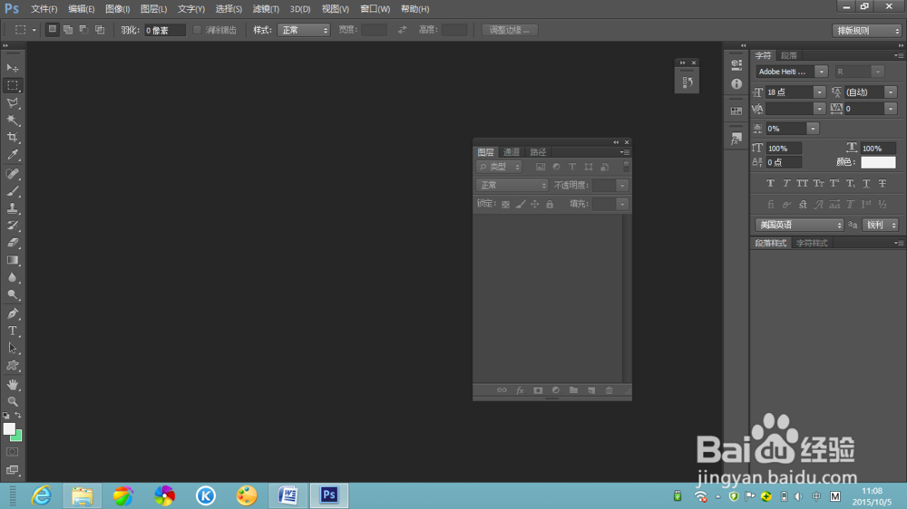907x509 pixels.
Task: Click the vertical scale 100% field
Action: [x=784, y=149]
